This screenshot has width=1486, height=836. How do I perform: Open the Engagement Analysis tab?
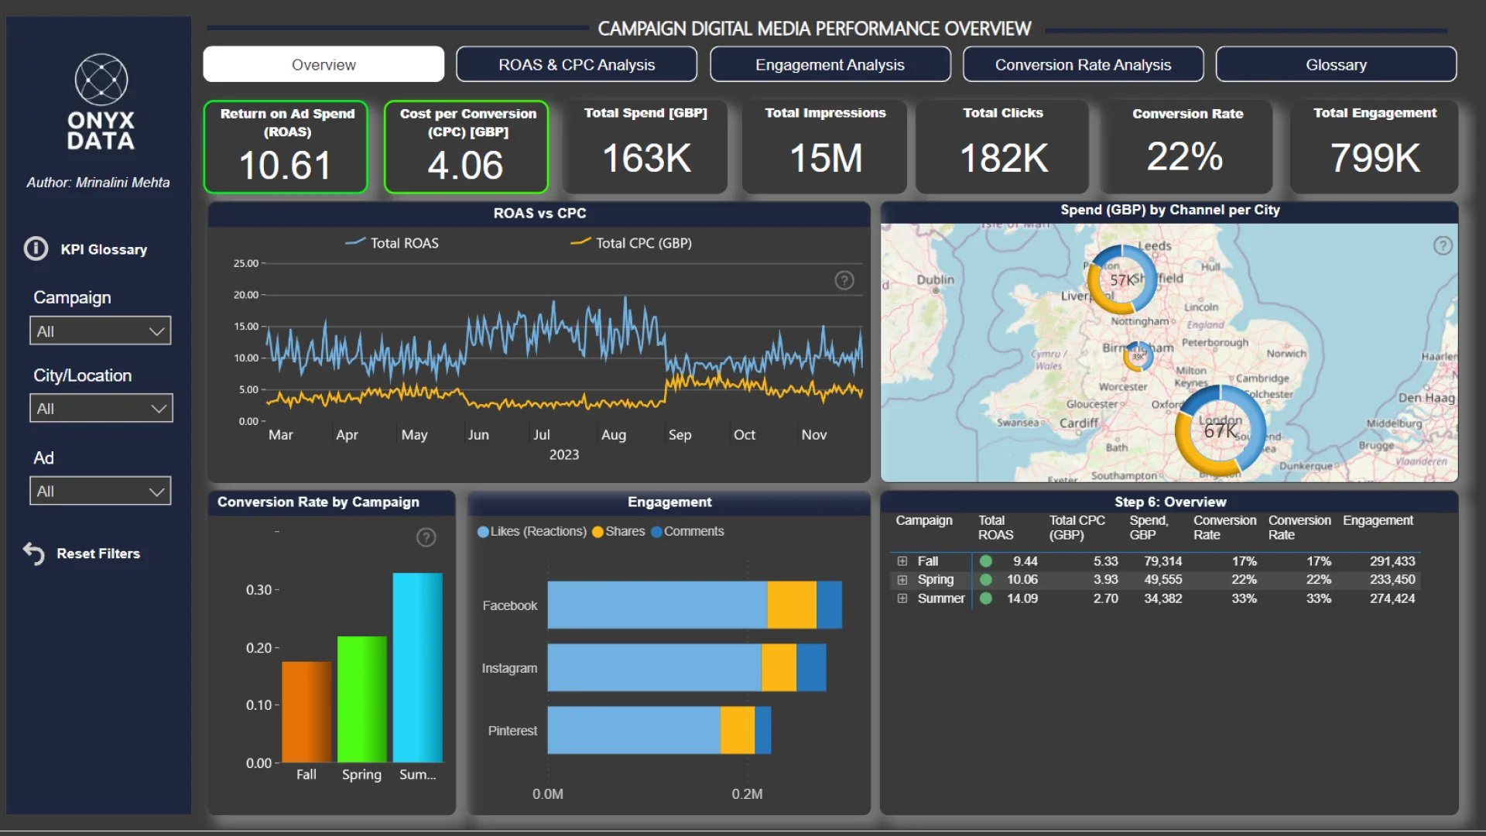(x=830, y=64)
